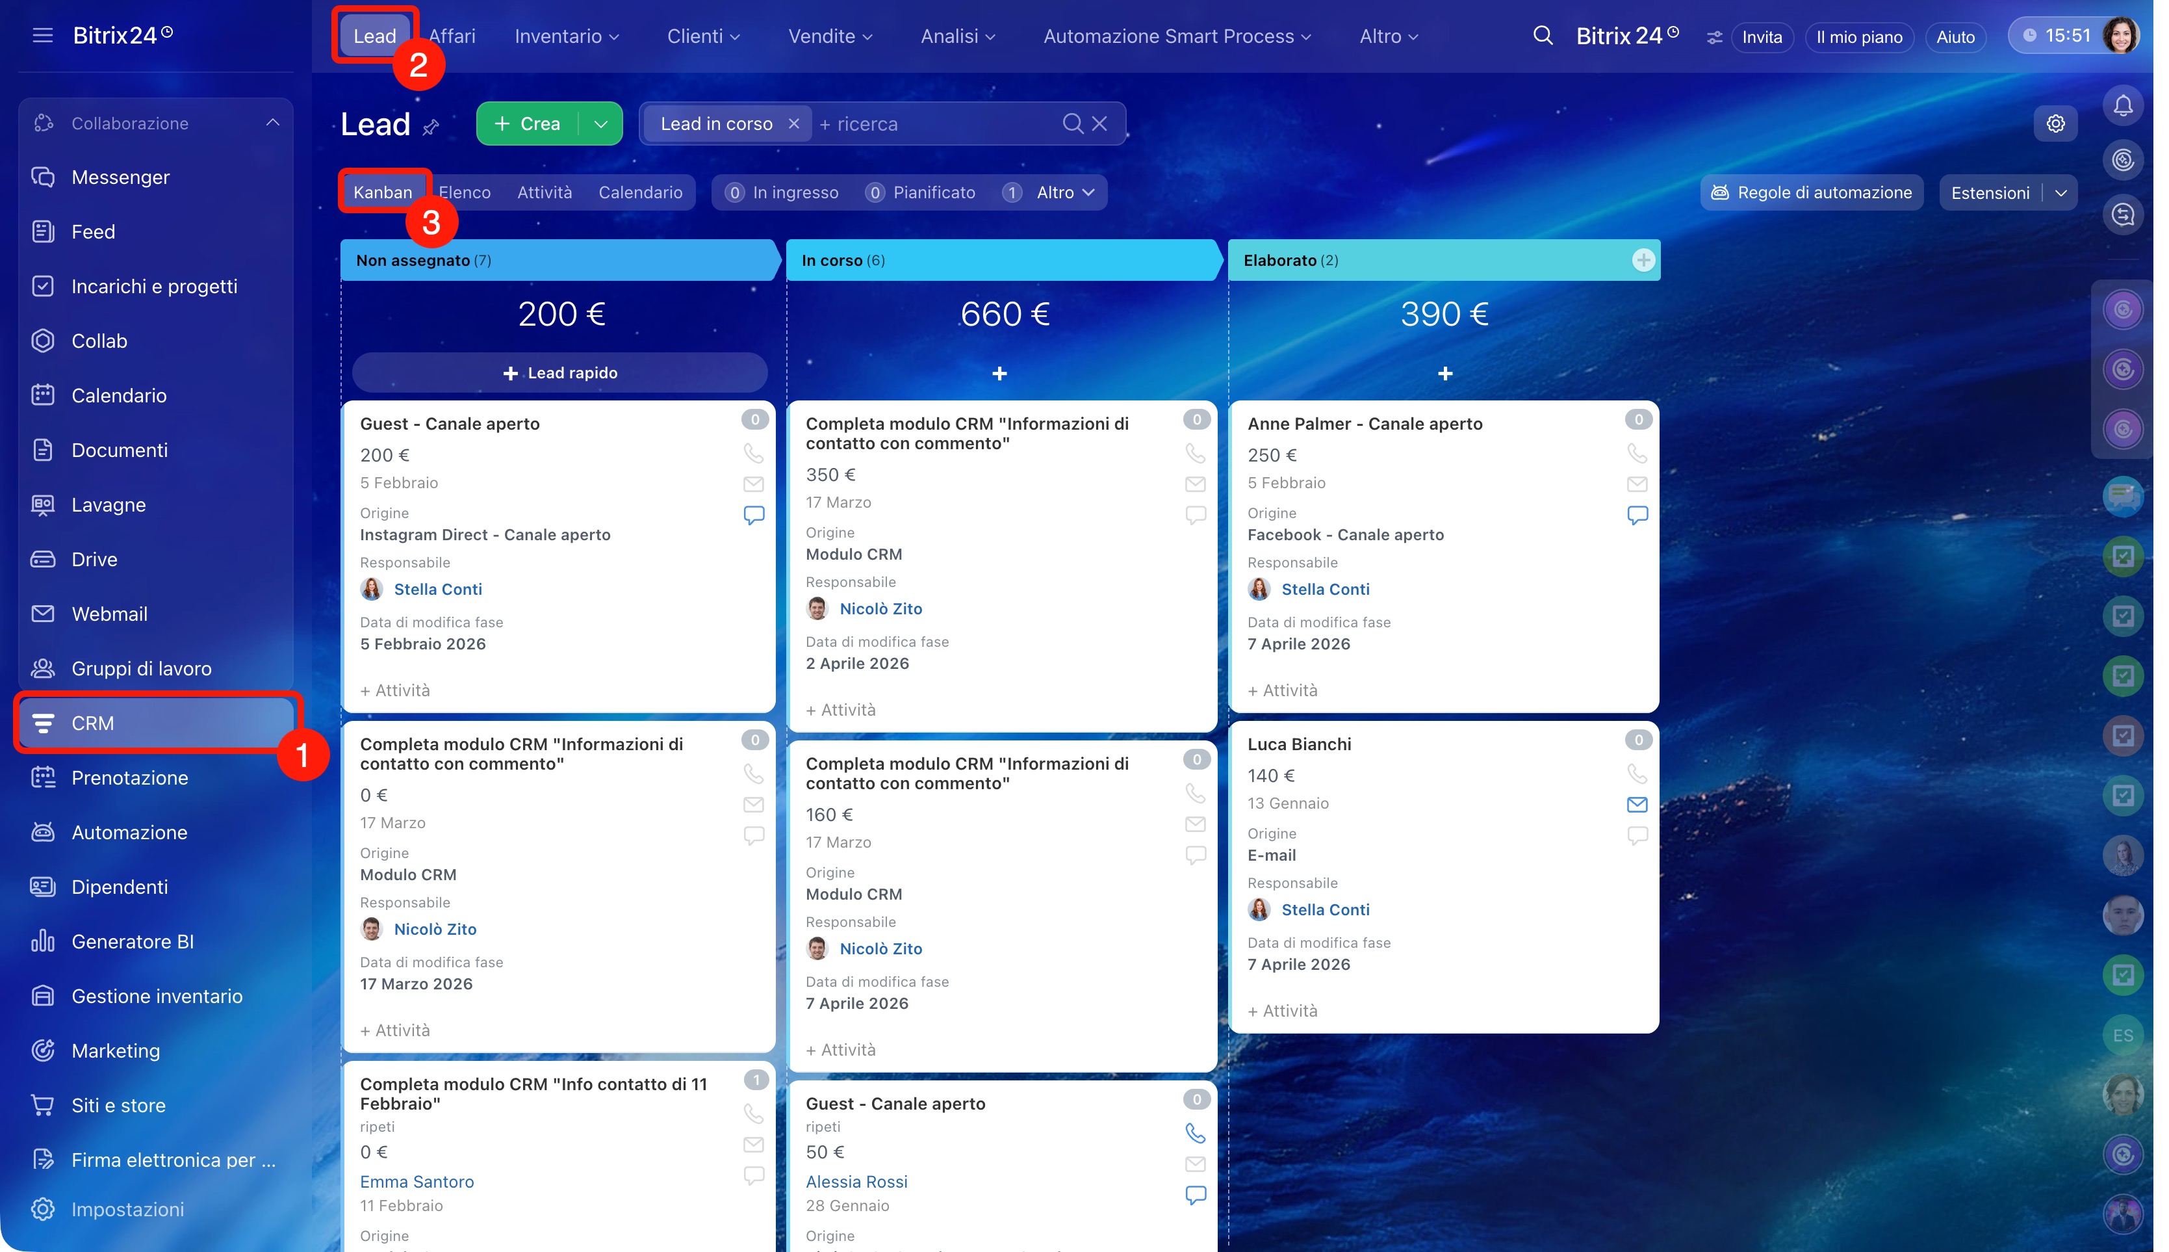Open Stella Conti responsible link
Viewport: 2169px width, 1252px height.
click(437, 589)
